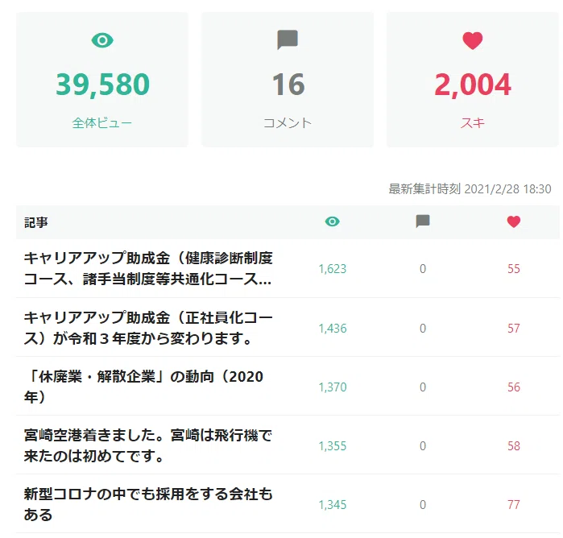Sort by views using table eye icon

(332, 221)
